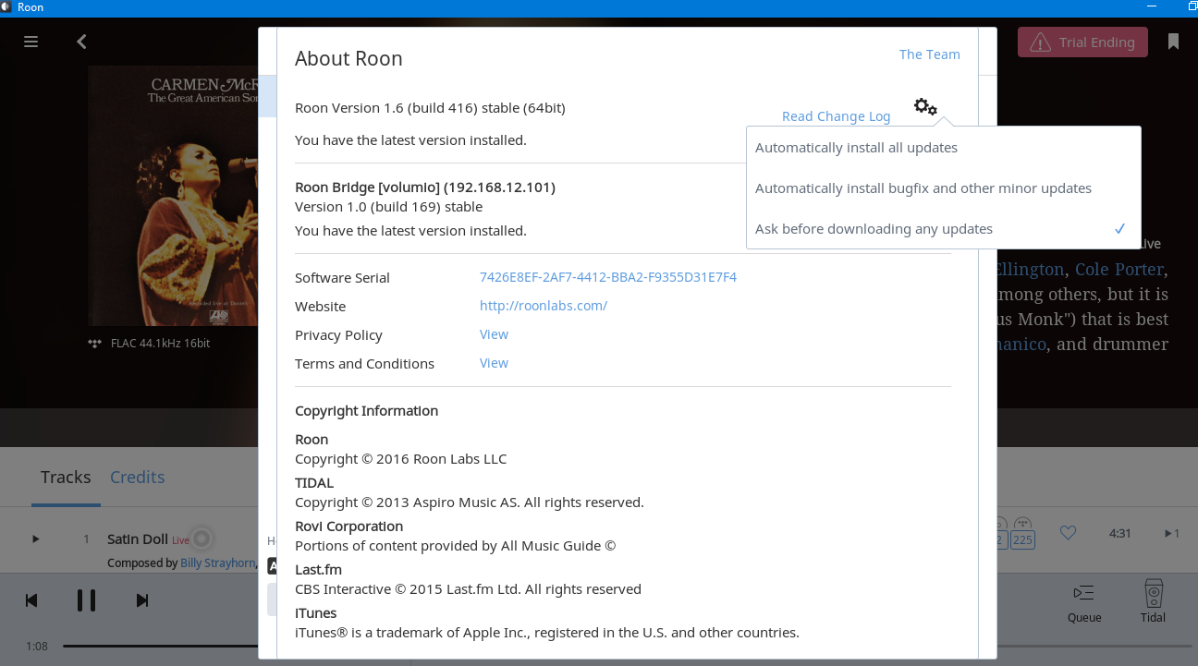1198x666 pixels.
Task: Click the FLAC 44.1kHz 16bit label
Action: point(160,344)
